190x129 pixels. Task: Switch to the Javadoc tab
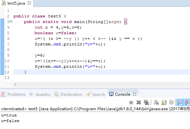40,94
